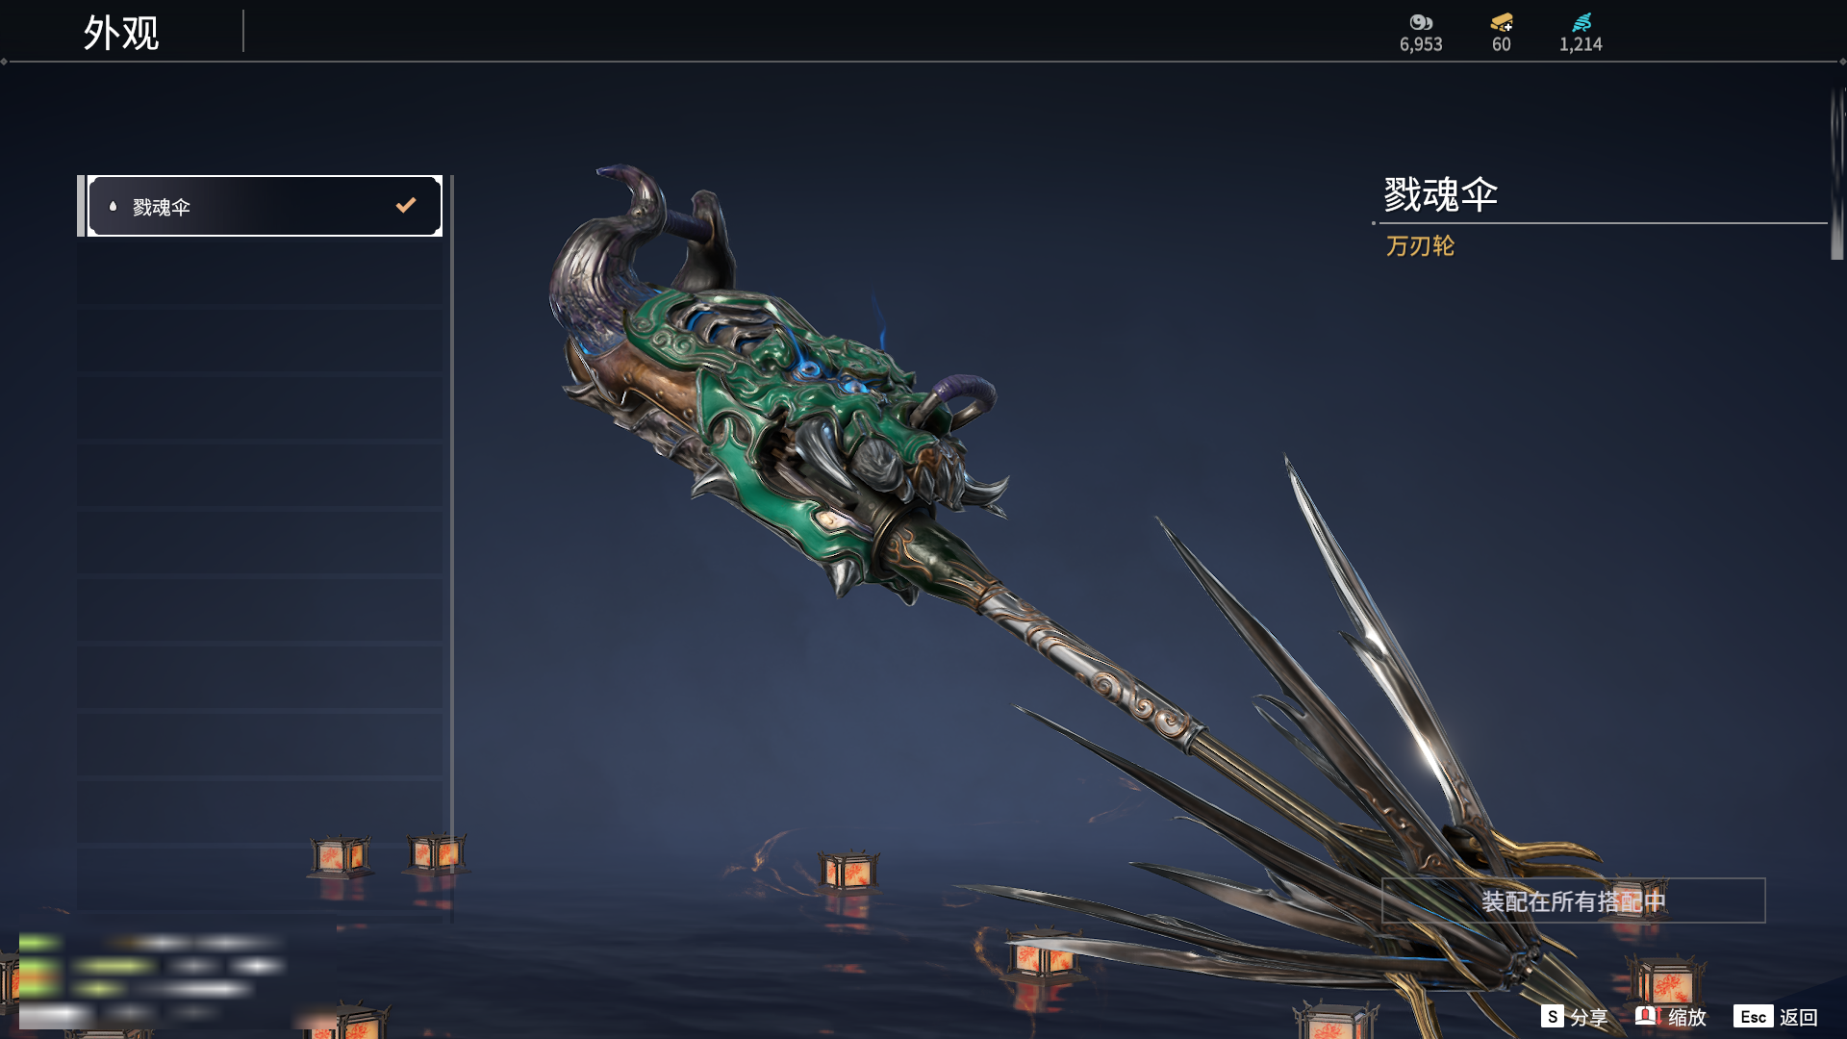1847x1039 pixels.
Task: Click the 6,953 silver balance
Action: pos(1421,44)
